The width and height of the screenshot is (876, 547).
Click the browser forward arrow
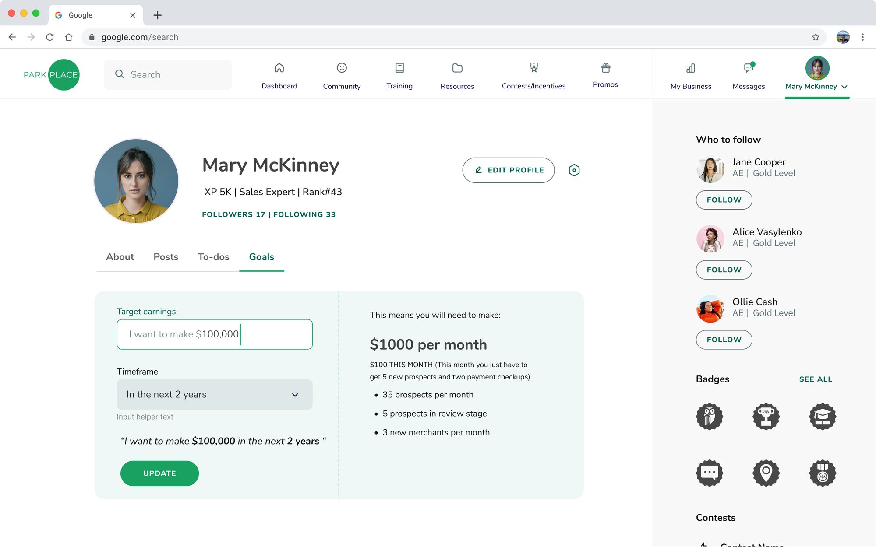[x=31, y=37]
